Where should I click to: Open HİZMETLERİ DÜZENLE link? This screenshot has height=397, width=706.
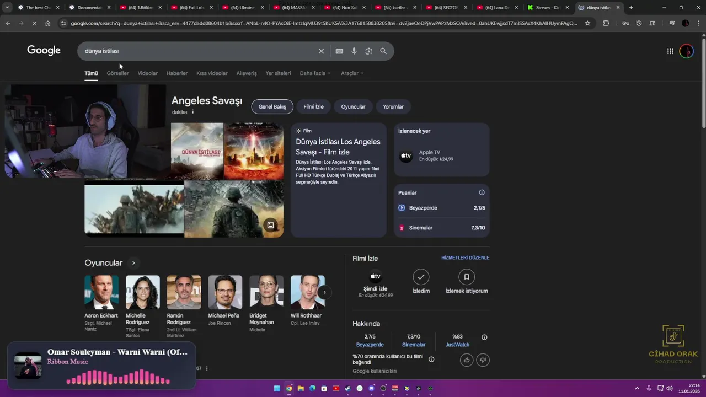click(465, 257)
